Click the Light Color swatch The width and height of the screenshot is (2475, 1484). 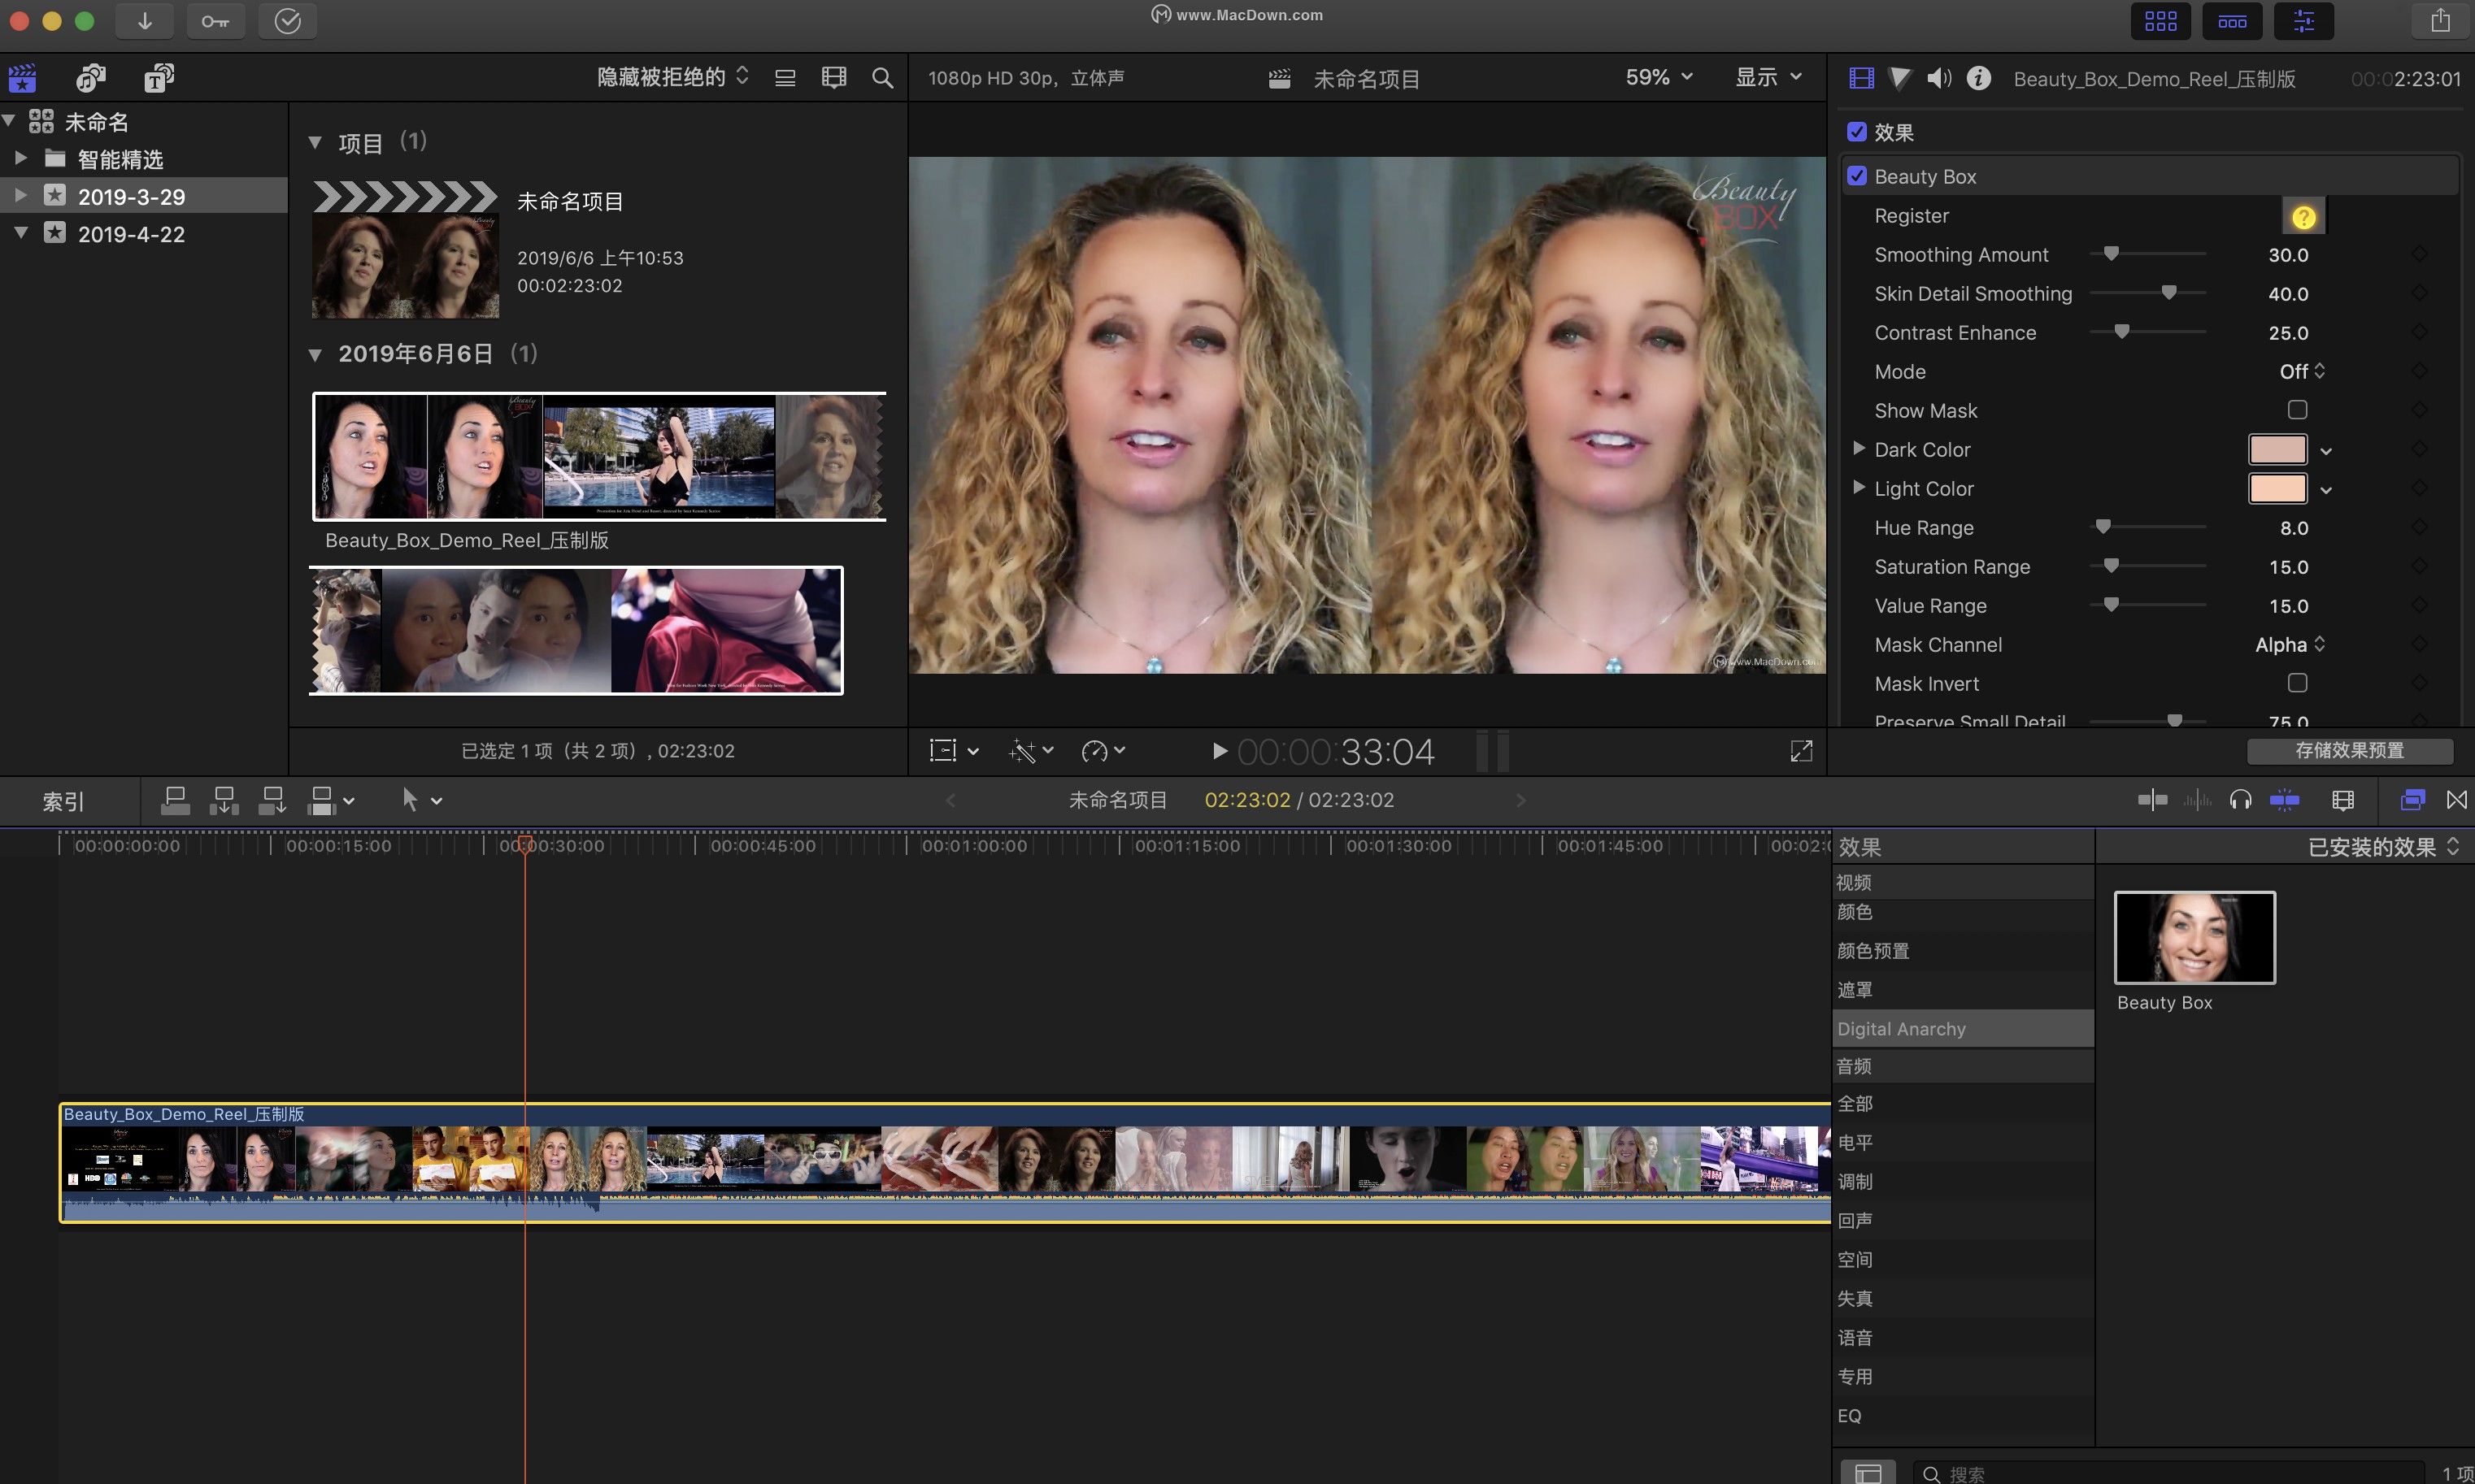coord(2277,489)
